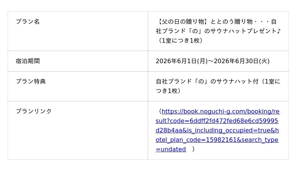Click the つき1枚） text in plan benefits

[168, 91]
